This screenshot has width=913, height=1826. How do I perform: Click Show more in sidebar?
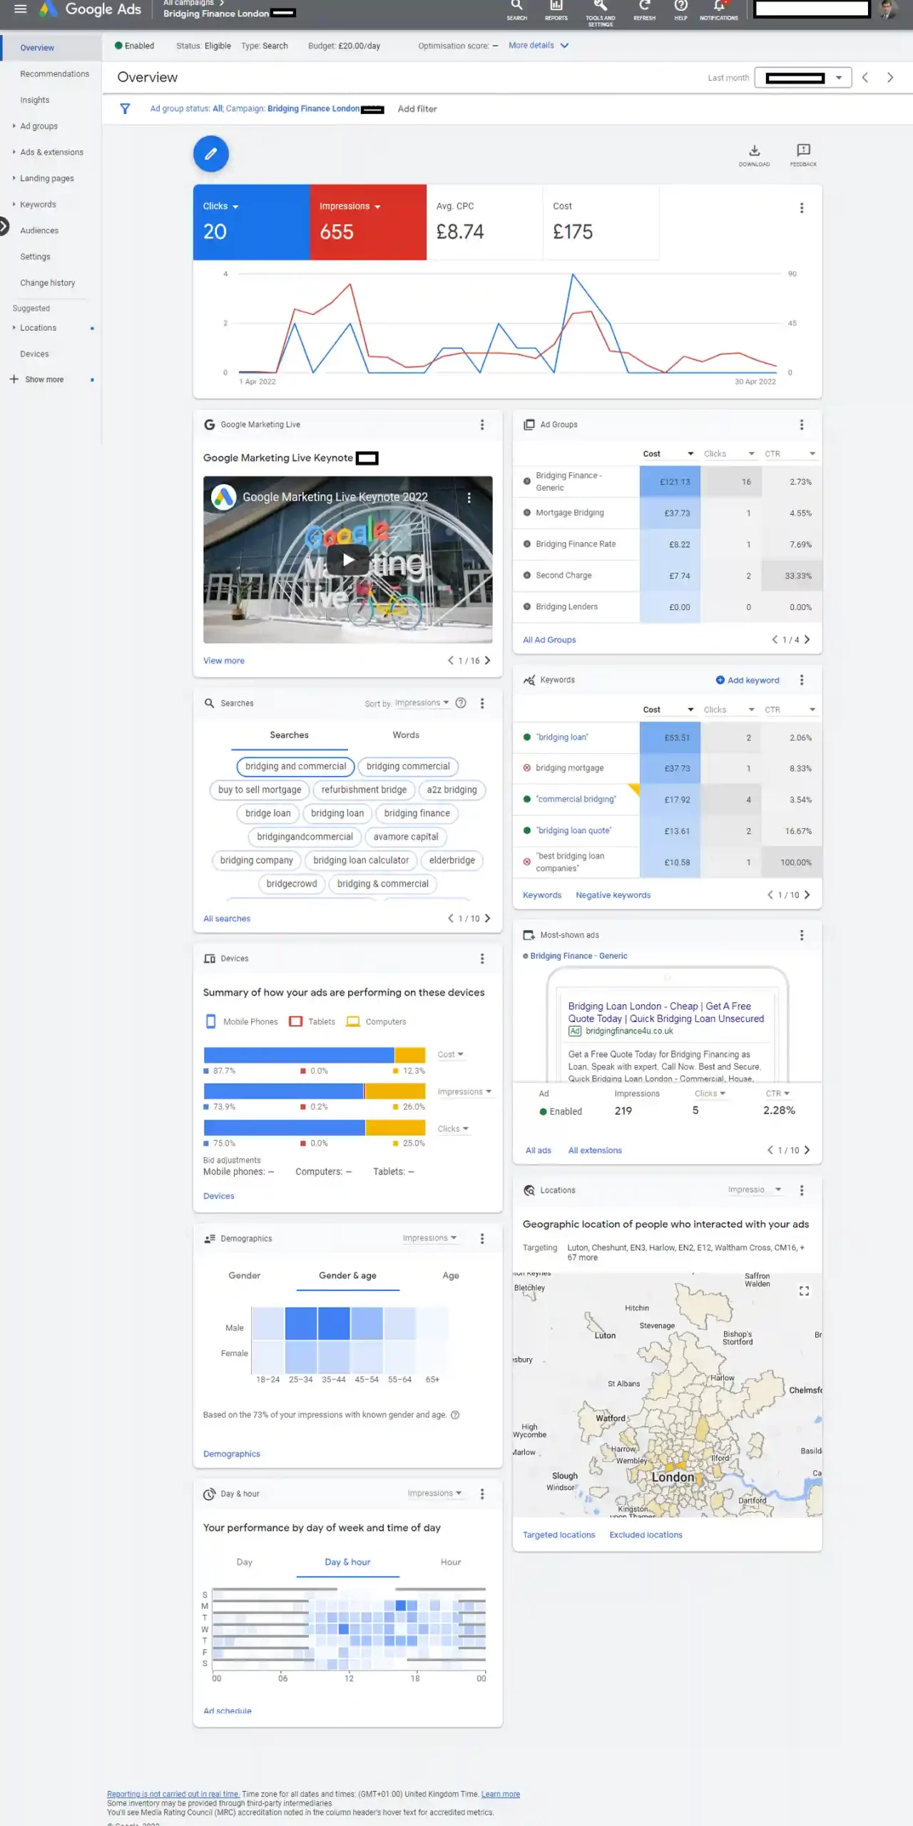(44, 379)
